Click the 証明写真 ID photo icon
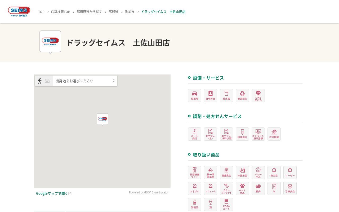Image resolution: width=339 pixels, height=212 pixels. pyautogui.click(x=211, y=96)
